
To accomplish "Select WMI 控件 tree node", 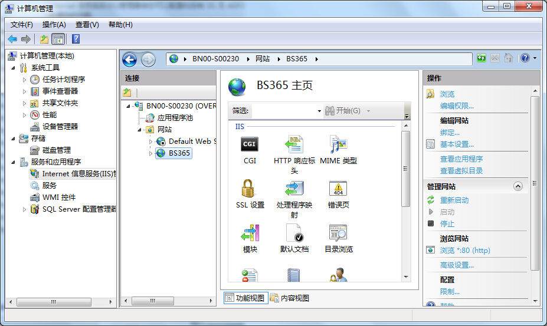I will 59,197.
